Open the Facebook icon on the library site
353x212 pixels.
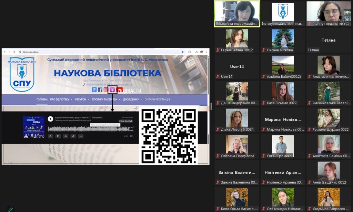(100, 90)
